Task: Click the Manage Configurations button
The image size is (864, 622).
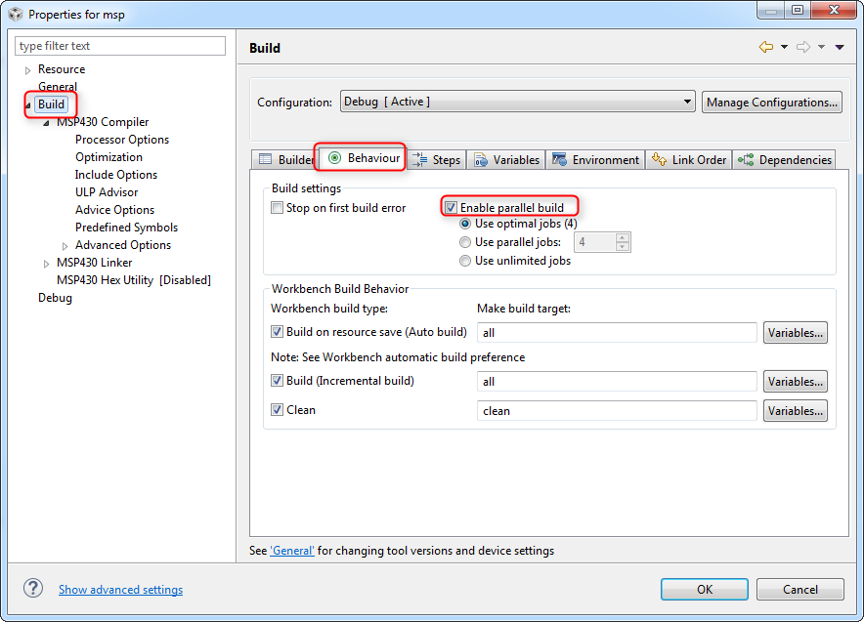Action: (x=771, y=103)
